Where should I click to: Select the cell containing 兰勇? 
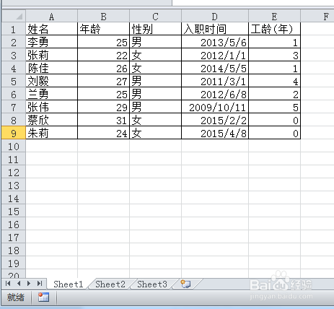pyautogui.click(x=52, y=94)
